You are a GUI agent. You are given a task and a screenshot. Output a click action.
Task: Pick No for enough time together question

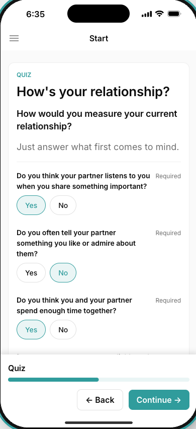click(x=63, y=330)
